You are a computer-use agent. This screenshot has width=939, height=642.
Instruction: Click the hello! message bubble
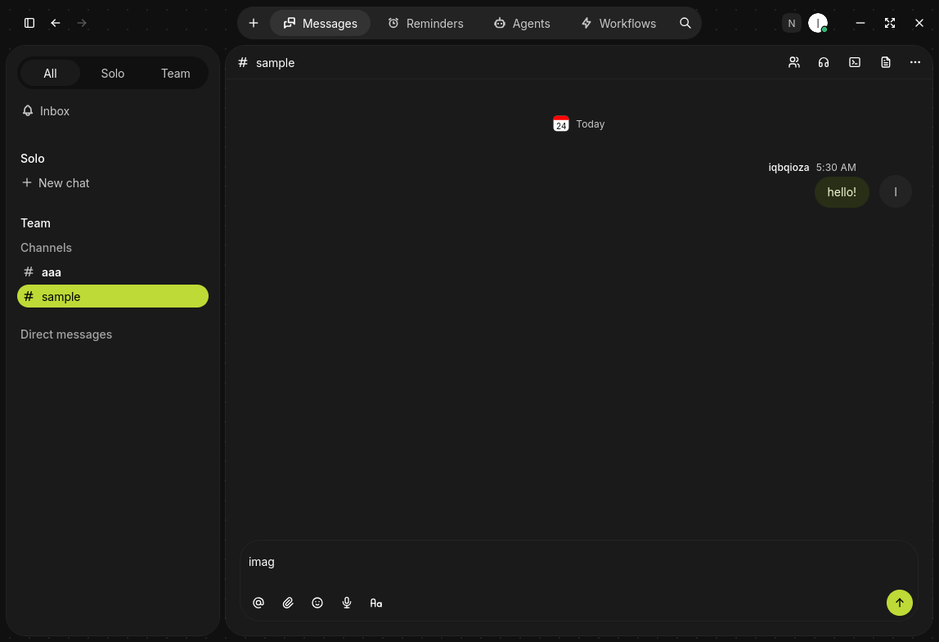point(842,191)
